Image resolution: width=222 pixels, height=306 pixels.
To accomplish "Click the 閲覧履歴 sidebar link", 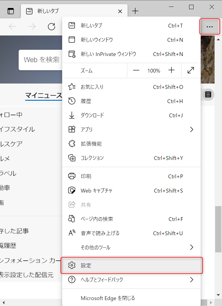I will pos(8,246).
